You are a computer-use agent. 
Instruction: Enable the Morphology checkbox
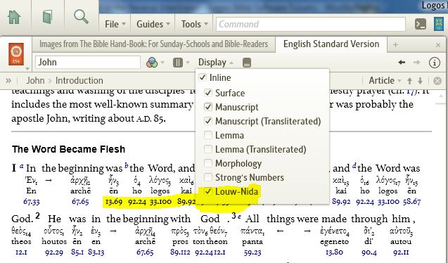208,163
